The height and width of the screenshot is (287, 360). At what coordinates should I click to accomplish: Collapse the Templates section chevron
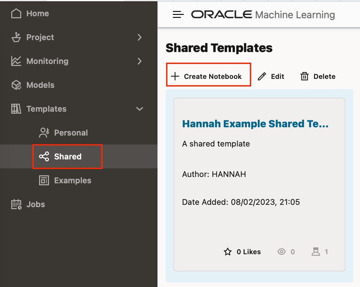point(140,109)
